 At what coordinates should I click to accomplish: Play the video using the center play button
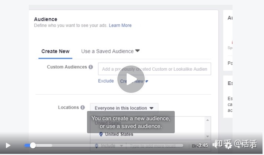coord(131,79)
